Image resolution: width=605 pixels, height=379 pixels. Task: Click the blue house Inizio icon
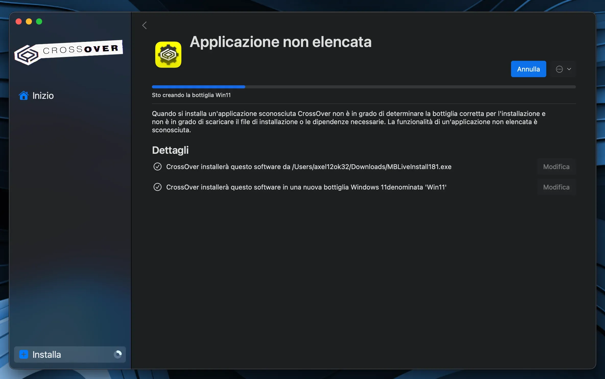point(23,96)
